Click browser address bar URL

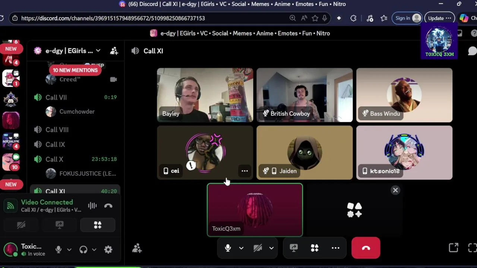coord(113,18)
